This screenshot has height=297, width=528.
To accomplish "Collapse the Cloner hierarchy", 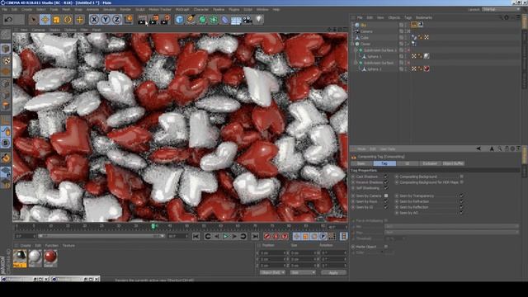I will pos(352,44).
